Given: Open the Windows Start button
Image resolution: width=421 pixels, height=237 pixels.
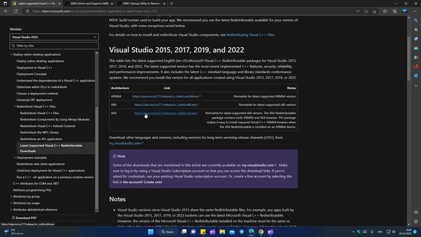Looking at the screenshot, I should (151, 232).
